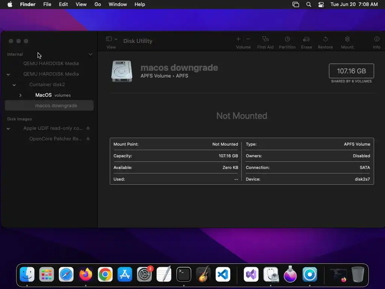Click the Zero KB available value

pos(230,167)
